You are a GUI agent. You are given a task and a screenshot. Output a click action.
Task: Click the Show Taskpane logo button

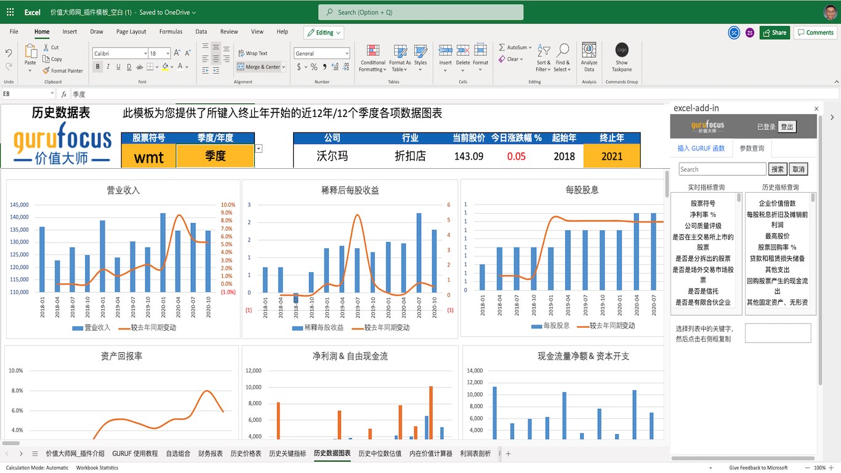pos(622,57)
